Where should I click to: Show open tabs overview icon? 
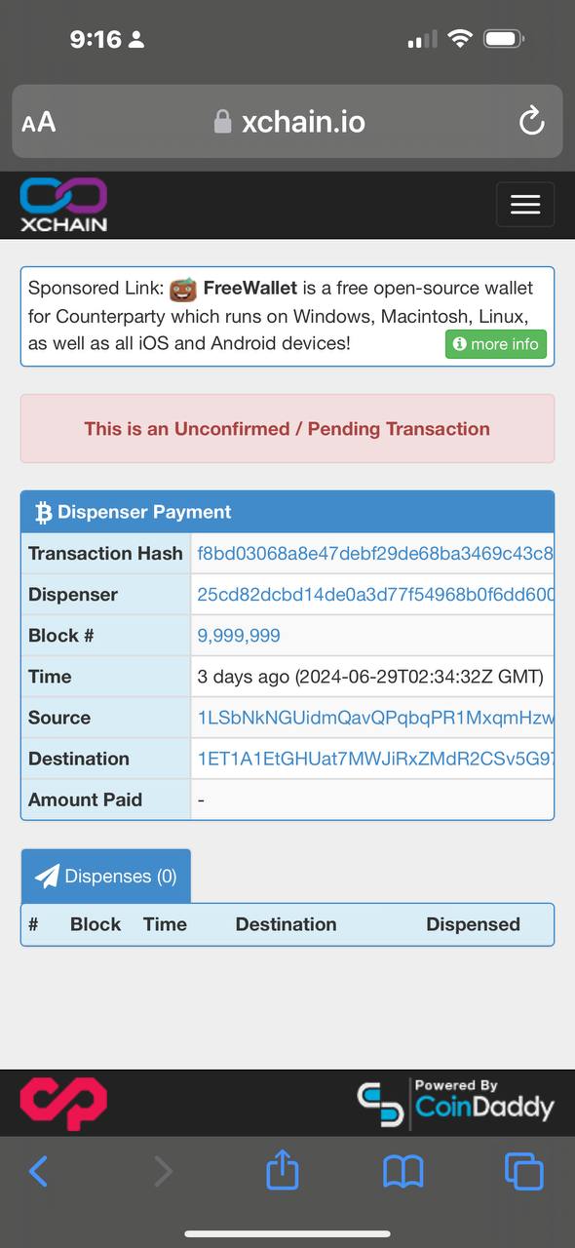(x=524, y=1171)
